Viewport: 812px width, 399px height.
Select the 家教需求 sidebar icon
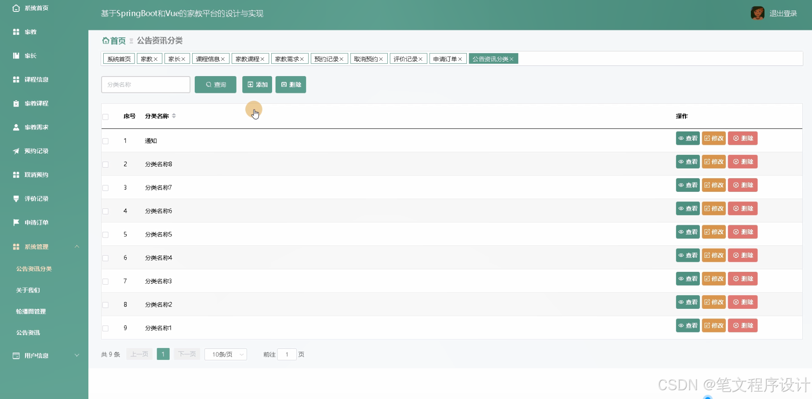[16, 127]
